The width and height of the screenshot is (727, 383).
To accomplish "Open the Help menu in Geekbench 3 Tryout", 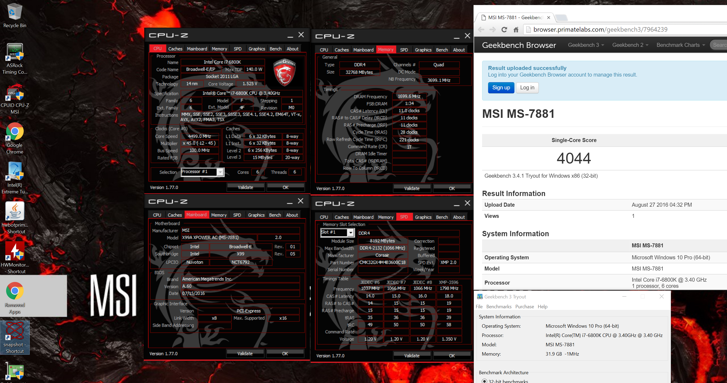I will [542, 307].
